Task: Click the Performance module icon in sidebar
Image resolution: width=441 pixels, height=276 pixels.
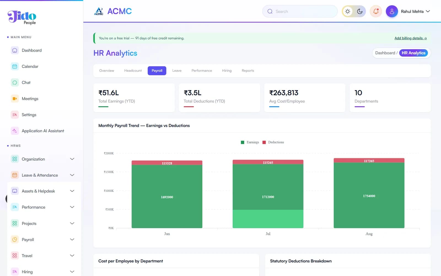Action: (x=15, y=207)
